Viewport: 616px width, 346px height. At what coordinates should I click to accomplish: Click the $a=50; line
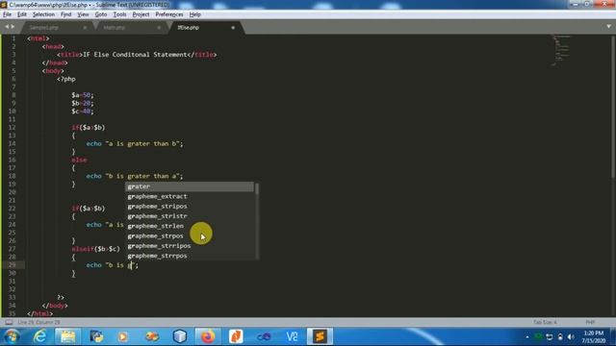[x=83, y=95]
